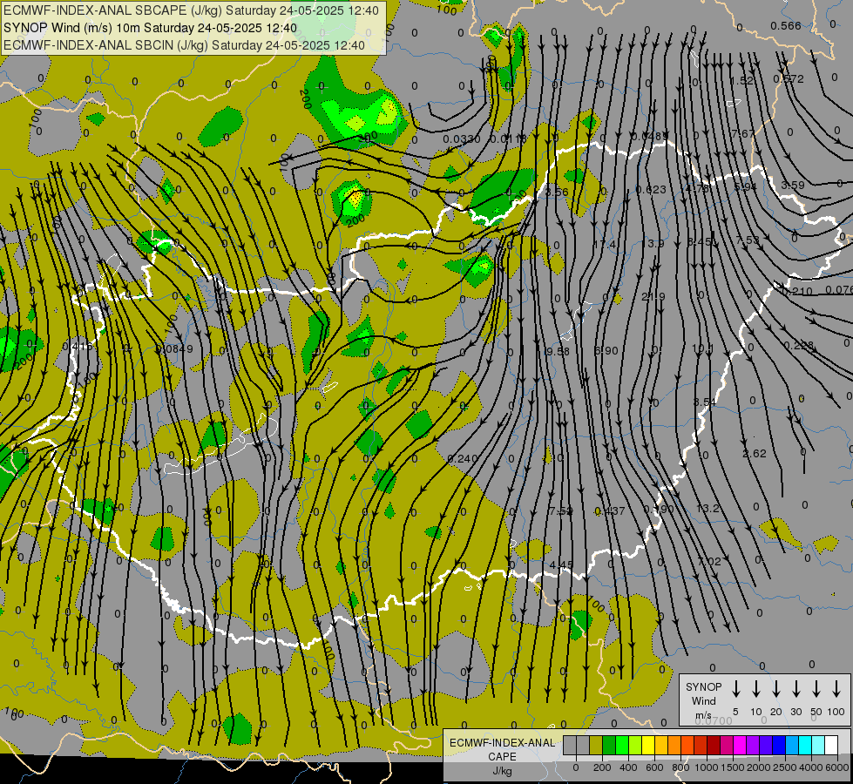Image resolution: width=853 pixels, height=784 pixels.
Task: Click the 50 m/s wind arrow in legend
Action: pyautogui.click(x=816, y=689)
